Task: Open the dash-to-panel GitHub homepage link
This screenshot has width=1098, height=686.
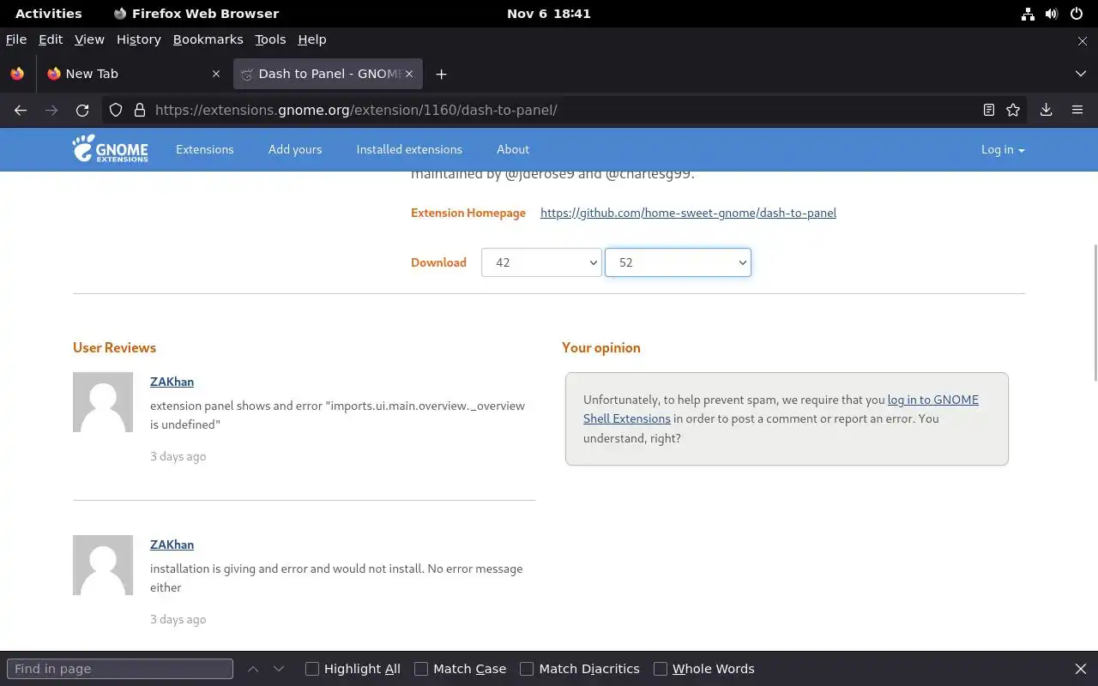Action: [688, 213]
